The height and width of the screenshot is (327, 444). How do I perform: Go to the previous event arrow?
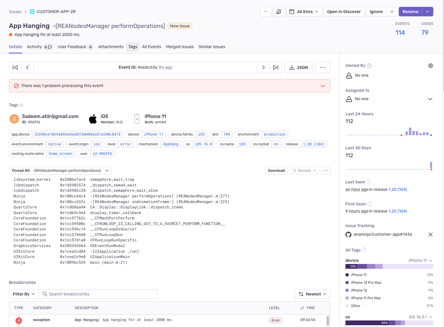[x=27, y=67]
